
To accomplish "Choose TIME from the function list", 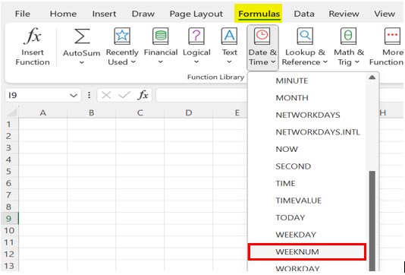I will (307, 183).
